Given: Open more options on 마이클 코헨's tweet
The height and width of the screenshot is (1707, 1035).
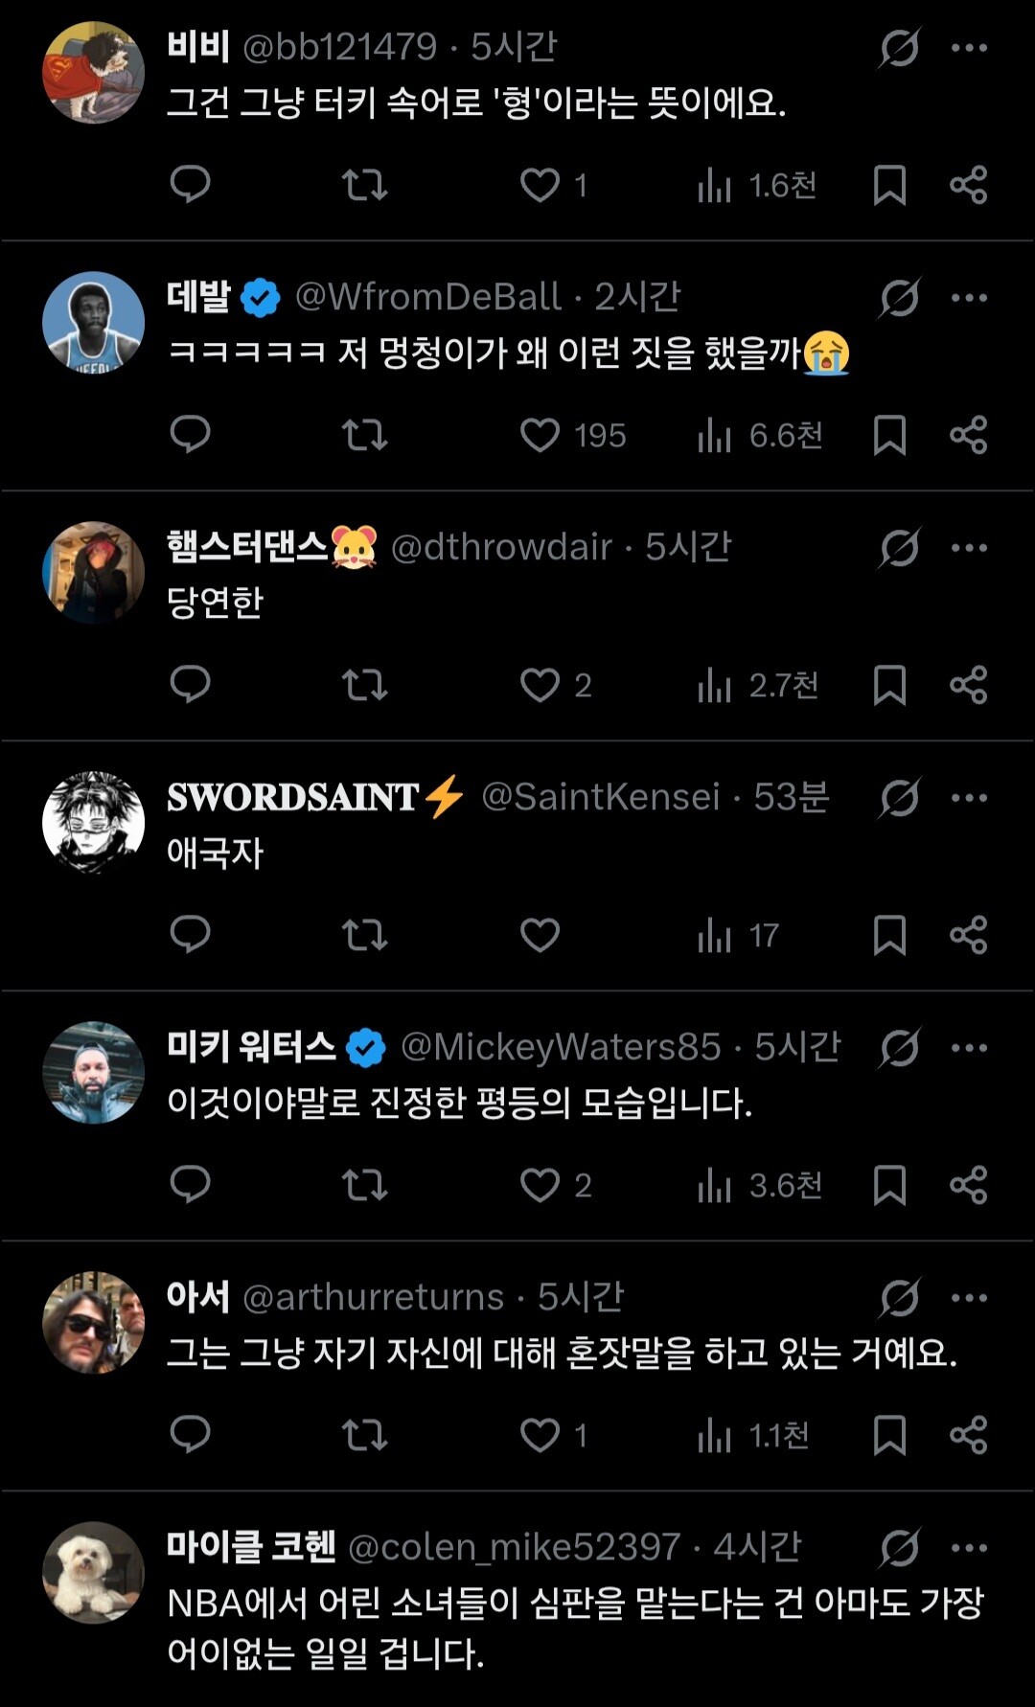Looking at the screenshot, I should click(969, 1548).
